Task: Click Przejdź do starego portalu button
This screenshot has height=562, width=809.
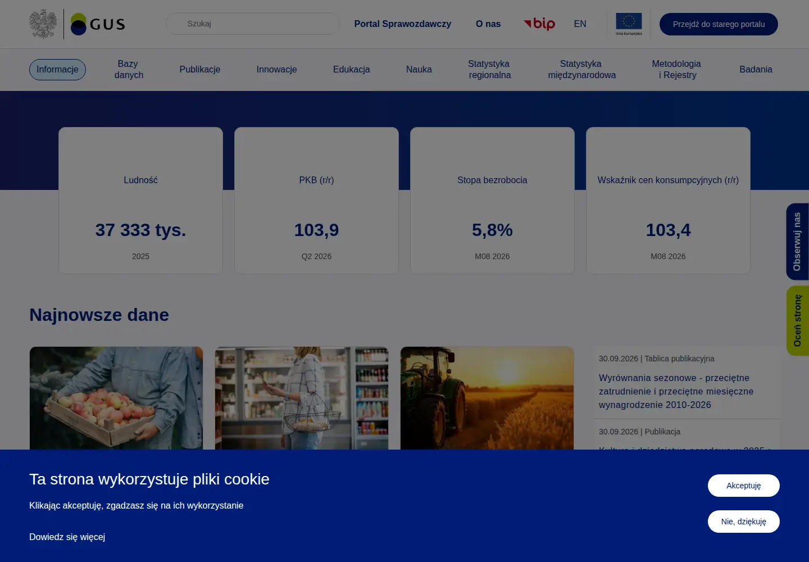Action: click(x=719, y=24)
